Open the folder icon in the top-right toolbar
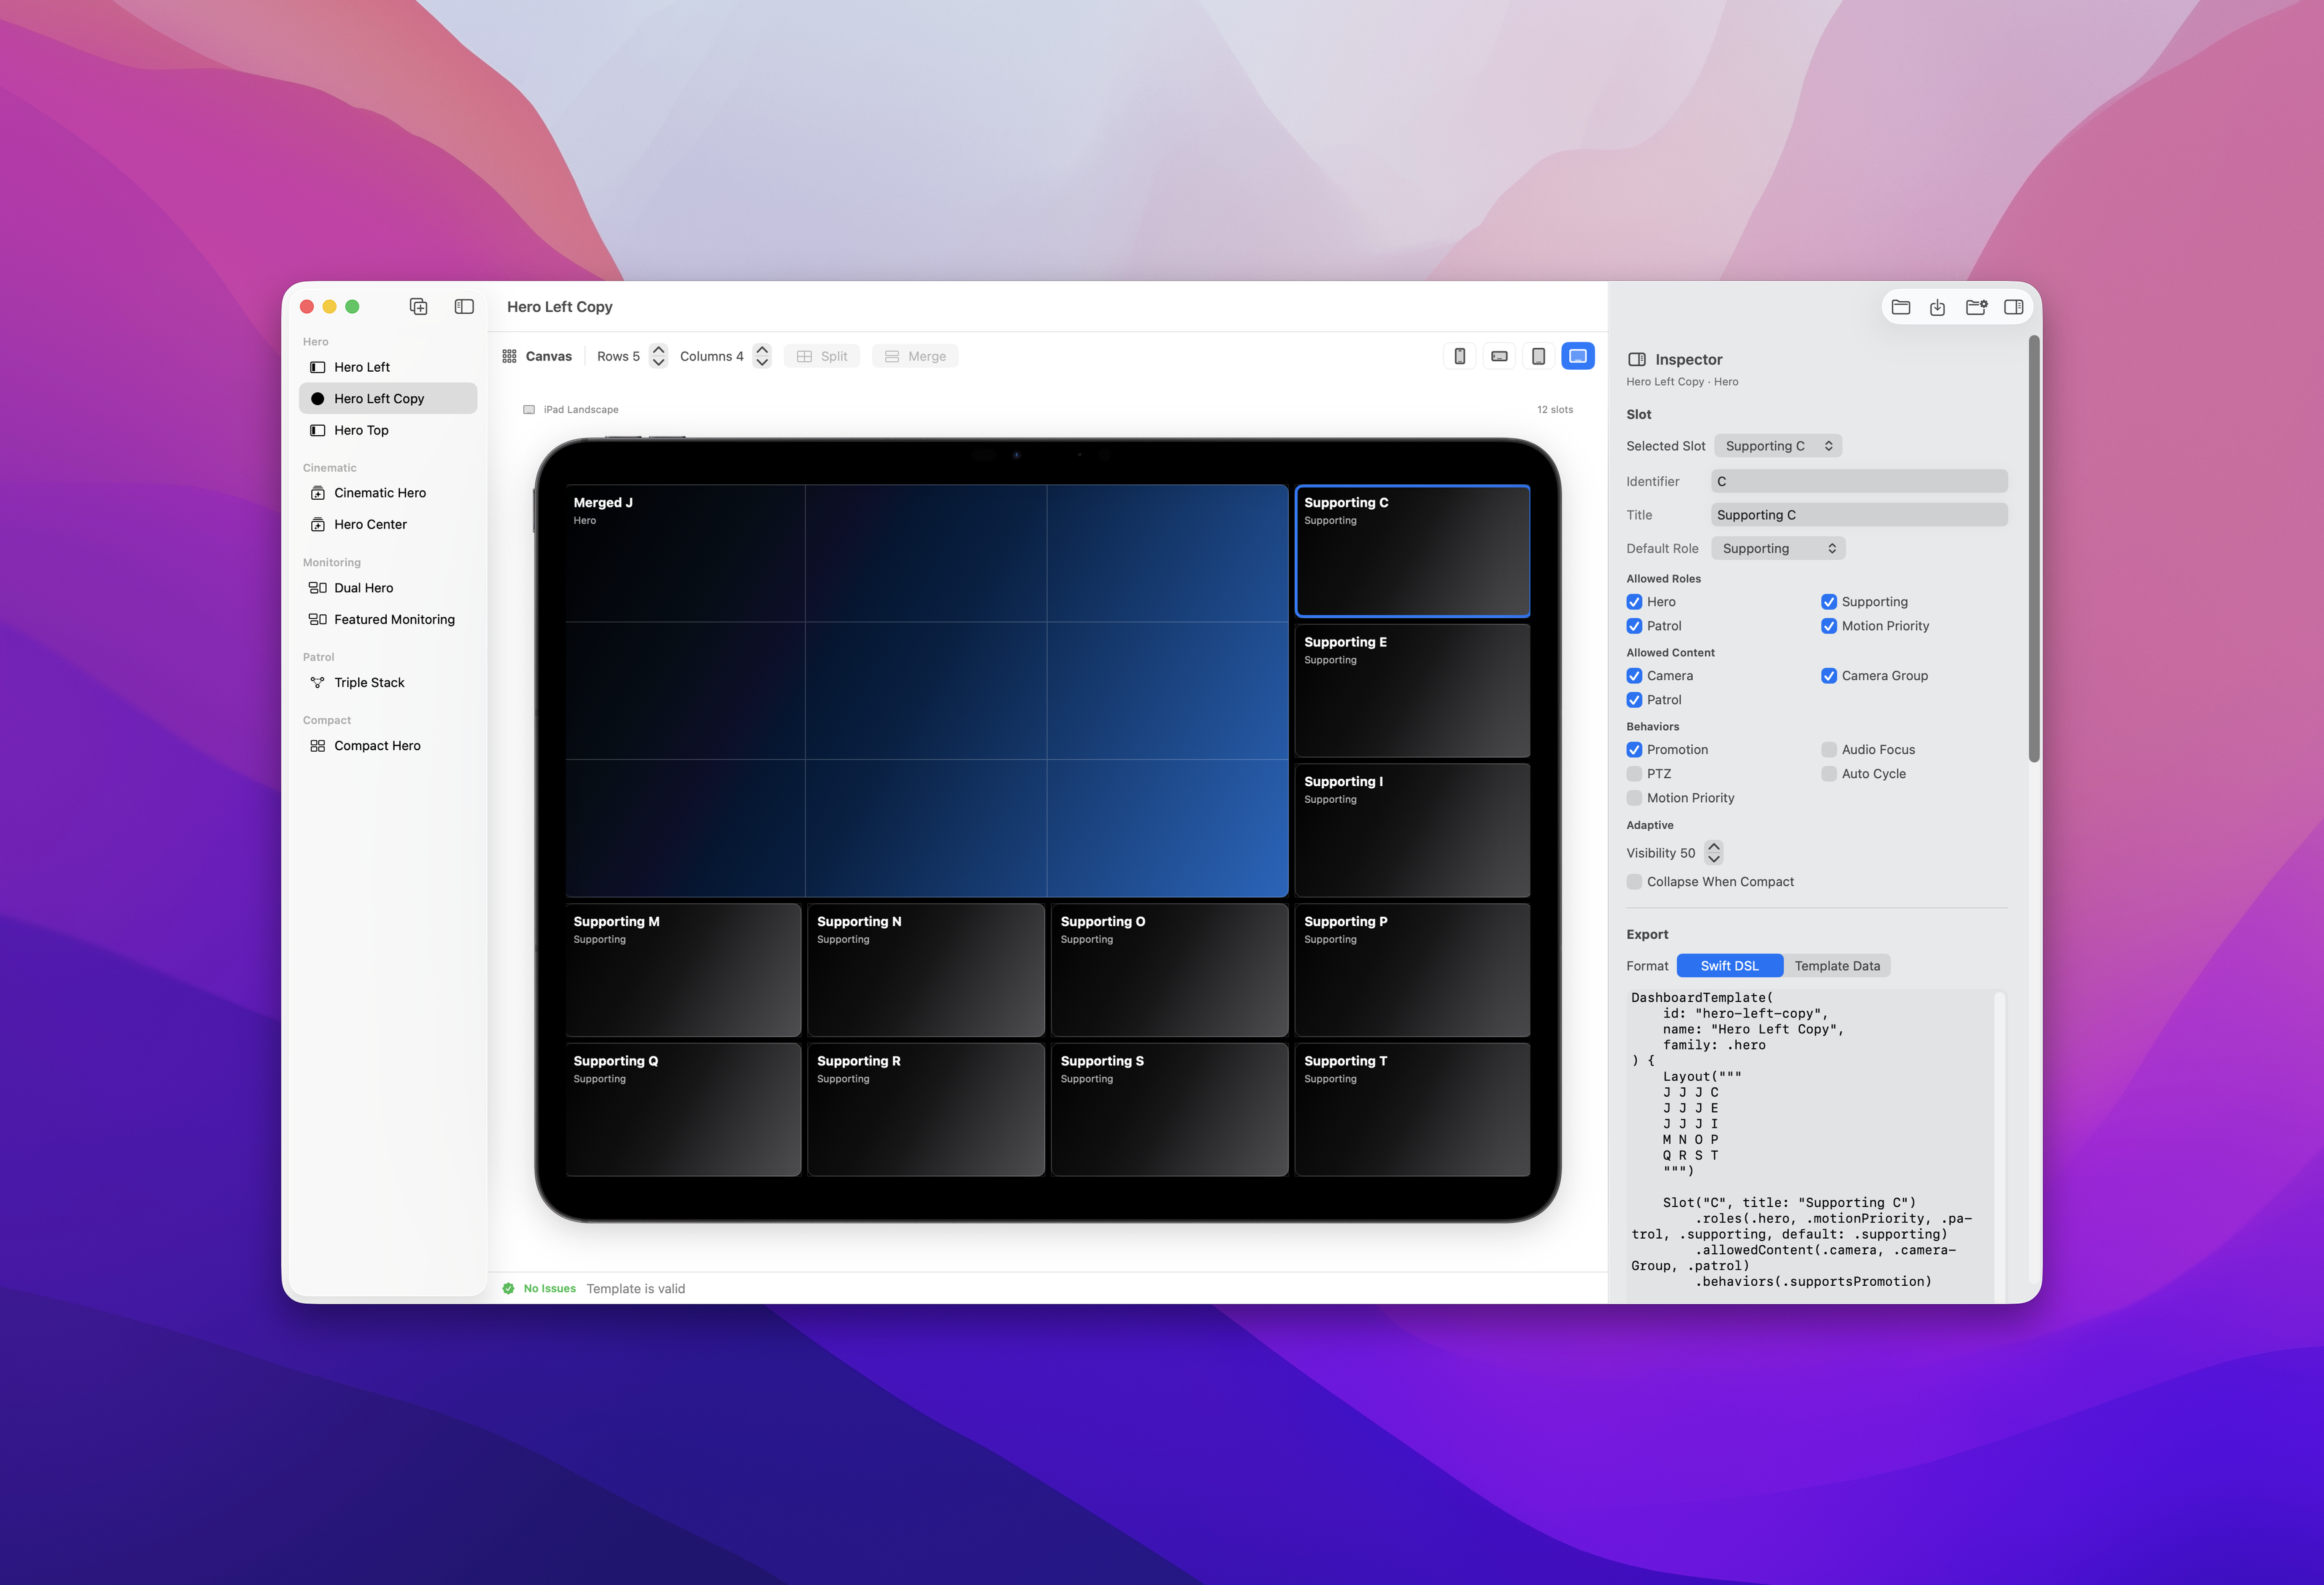2324x1585 pixels. [x=1901, y=306]
